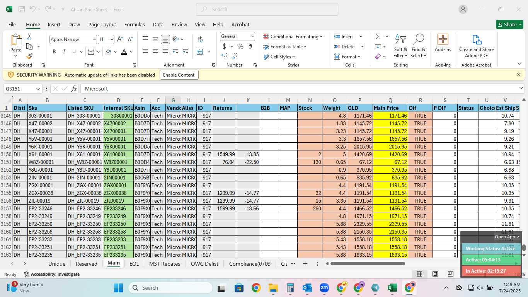Expand the Sort & Filter menu
The height and width of the screenshot is (297, 528).
[x=400, y=46]
